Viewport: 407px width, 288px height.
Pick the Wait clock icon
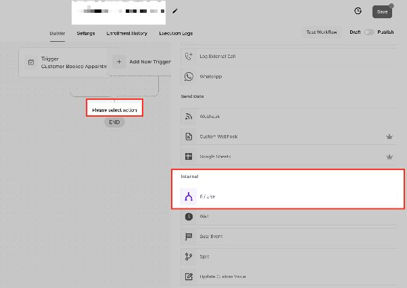click(x=189, y=217)
